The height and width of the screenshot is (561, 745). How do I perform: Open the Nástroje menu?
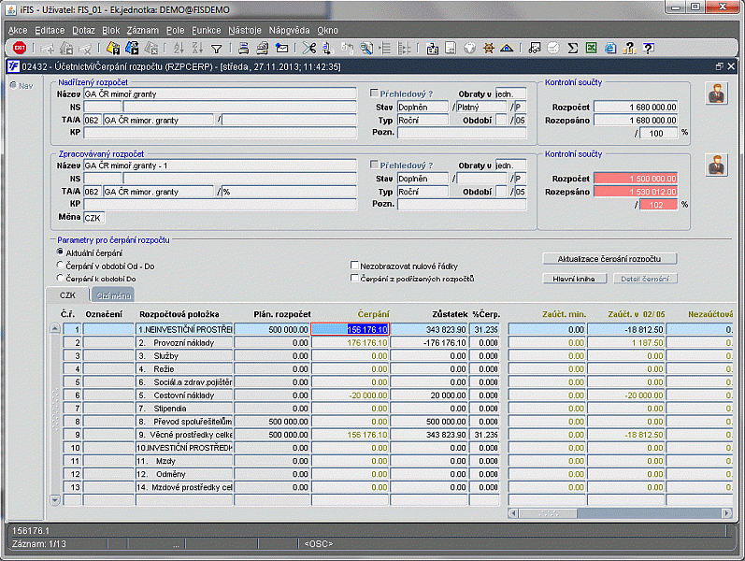pos(244,30)
